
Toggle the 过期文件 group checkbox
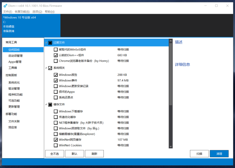50,43
